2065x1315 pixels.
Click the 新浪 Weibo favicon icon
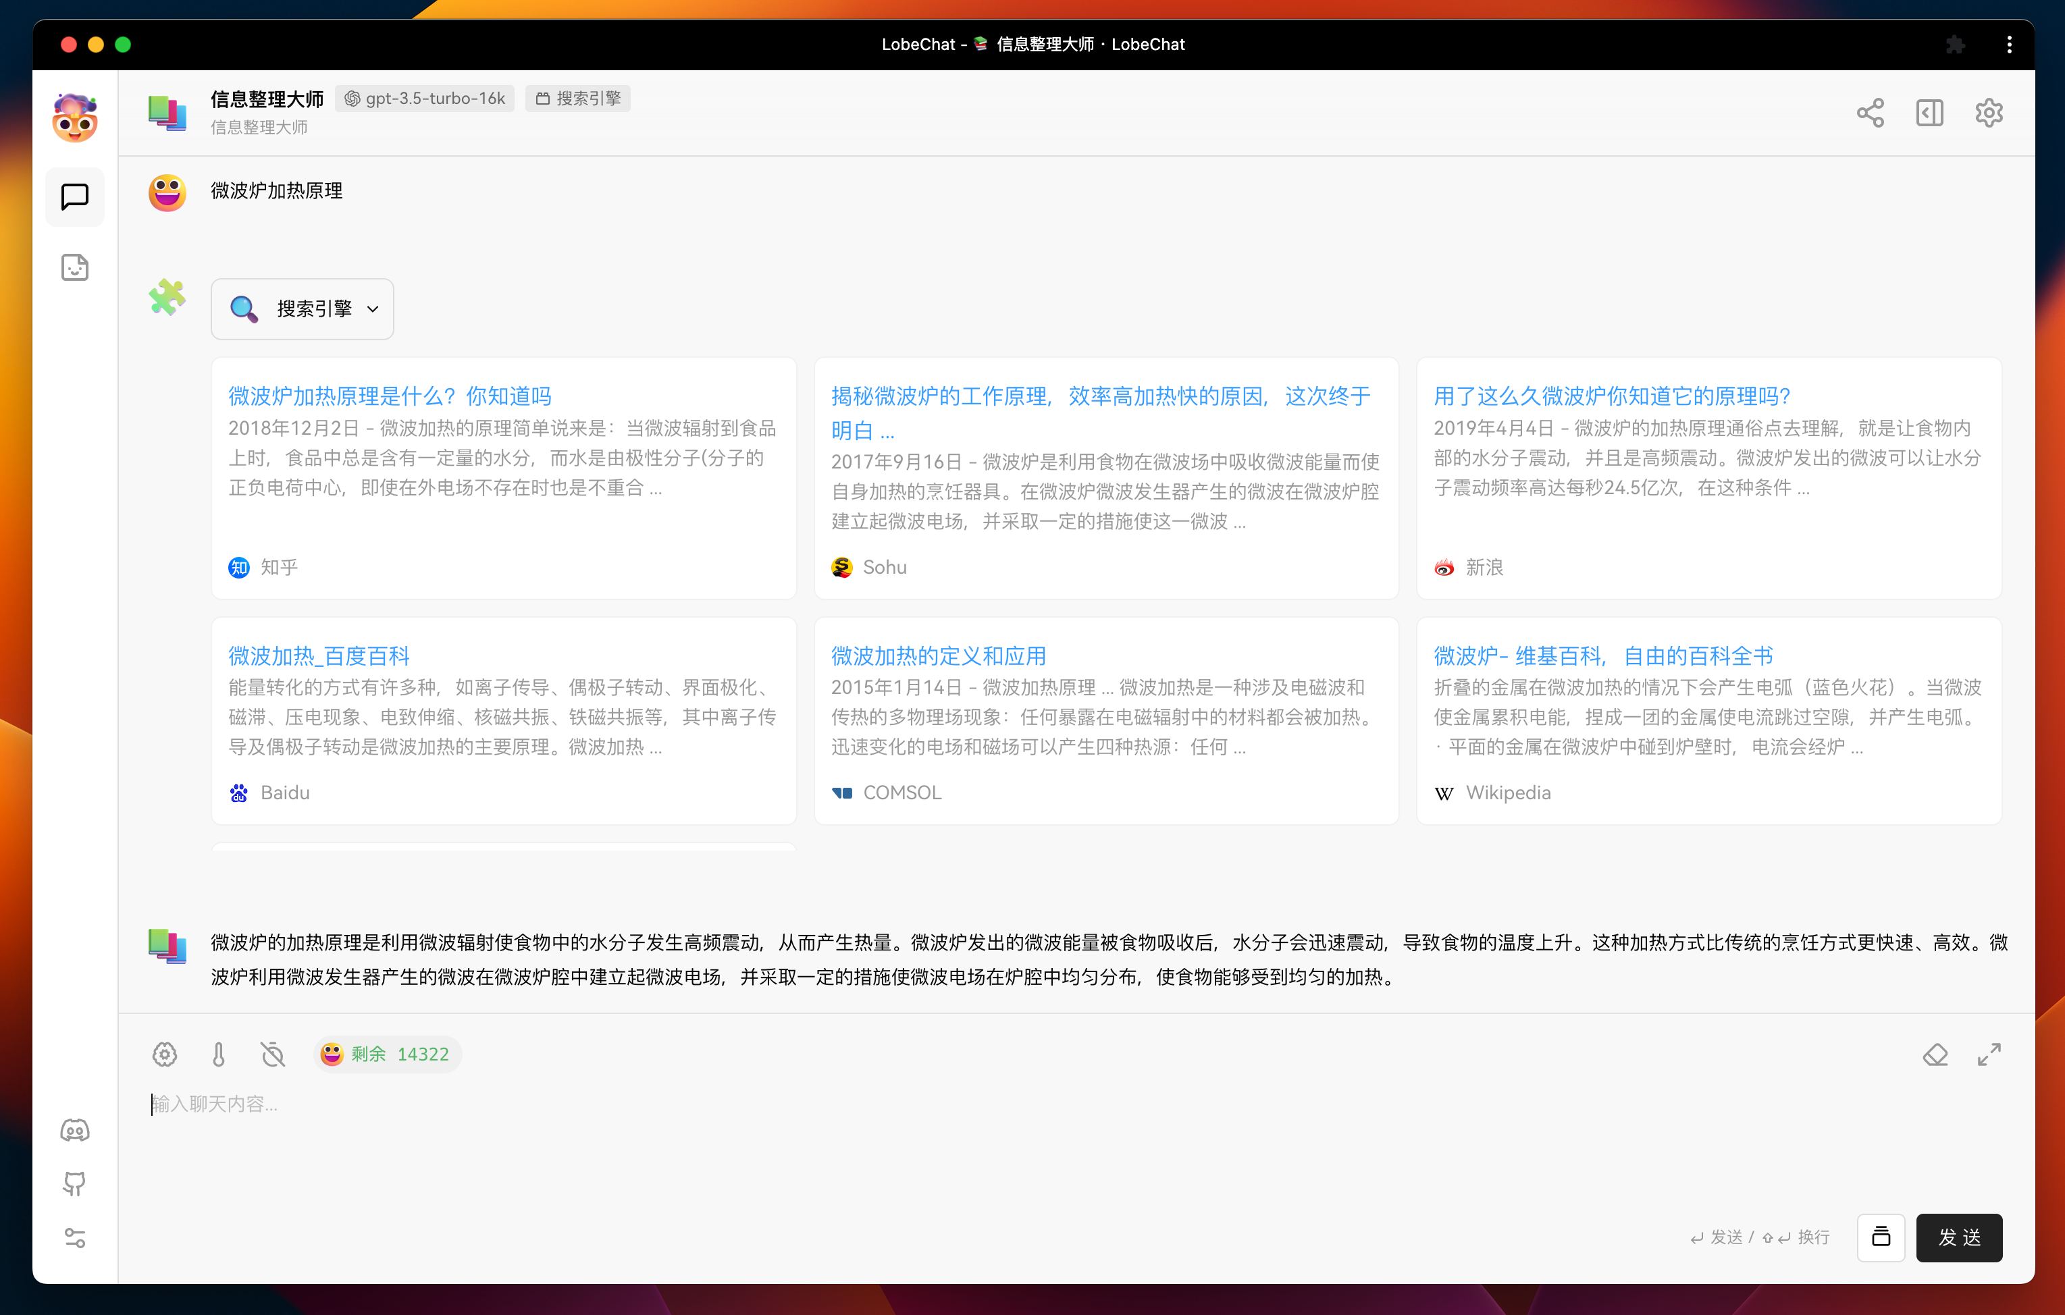coord(1444,568)
